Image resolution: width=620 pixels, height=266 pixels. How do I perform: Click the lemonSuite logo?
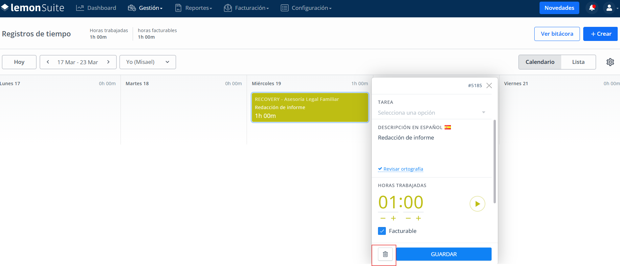click(32, 8)
